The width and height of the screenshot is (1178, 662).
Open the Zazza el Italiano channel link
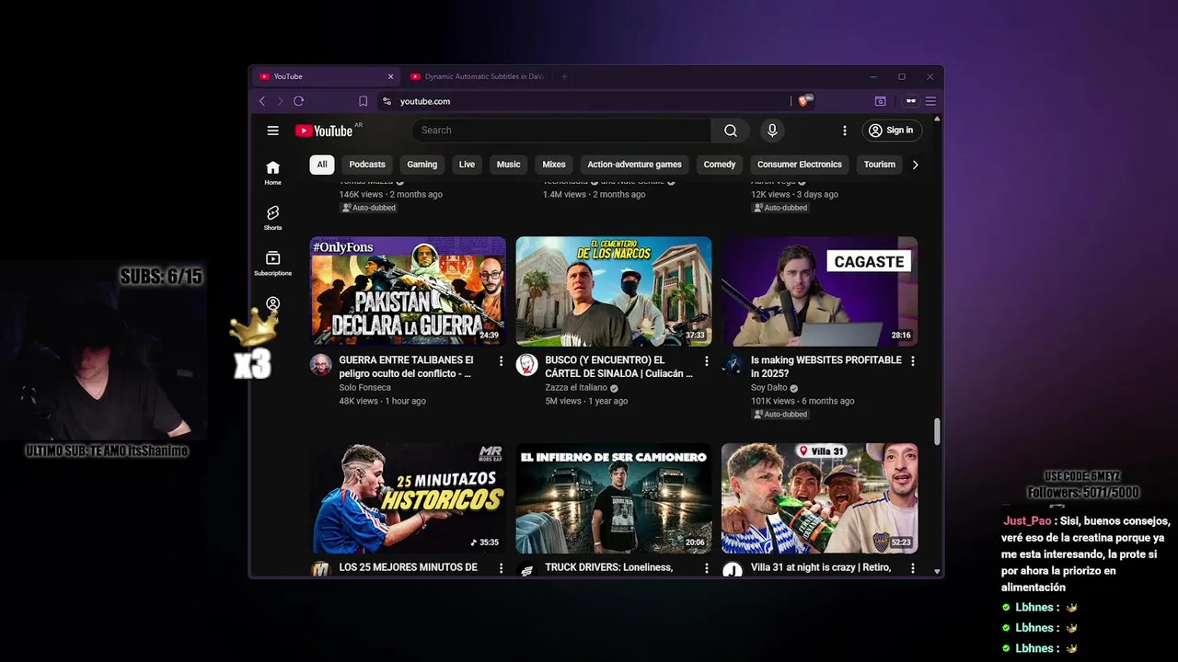coord(576,388)
